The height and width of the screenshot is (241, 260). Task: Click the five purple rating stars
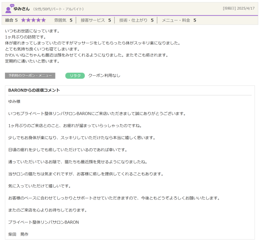coord(33,20)
